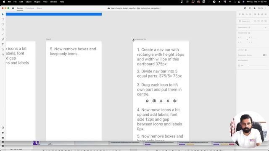
Task: Select the Profile person icon on the artboard
Action: coord(161,101)
